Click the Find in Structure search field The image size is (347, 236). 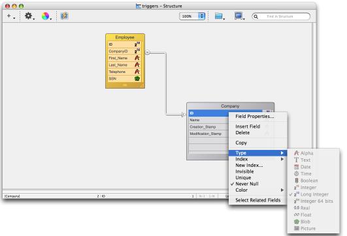[281, 16]
